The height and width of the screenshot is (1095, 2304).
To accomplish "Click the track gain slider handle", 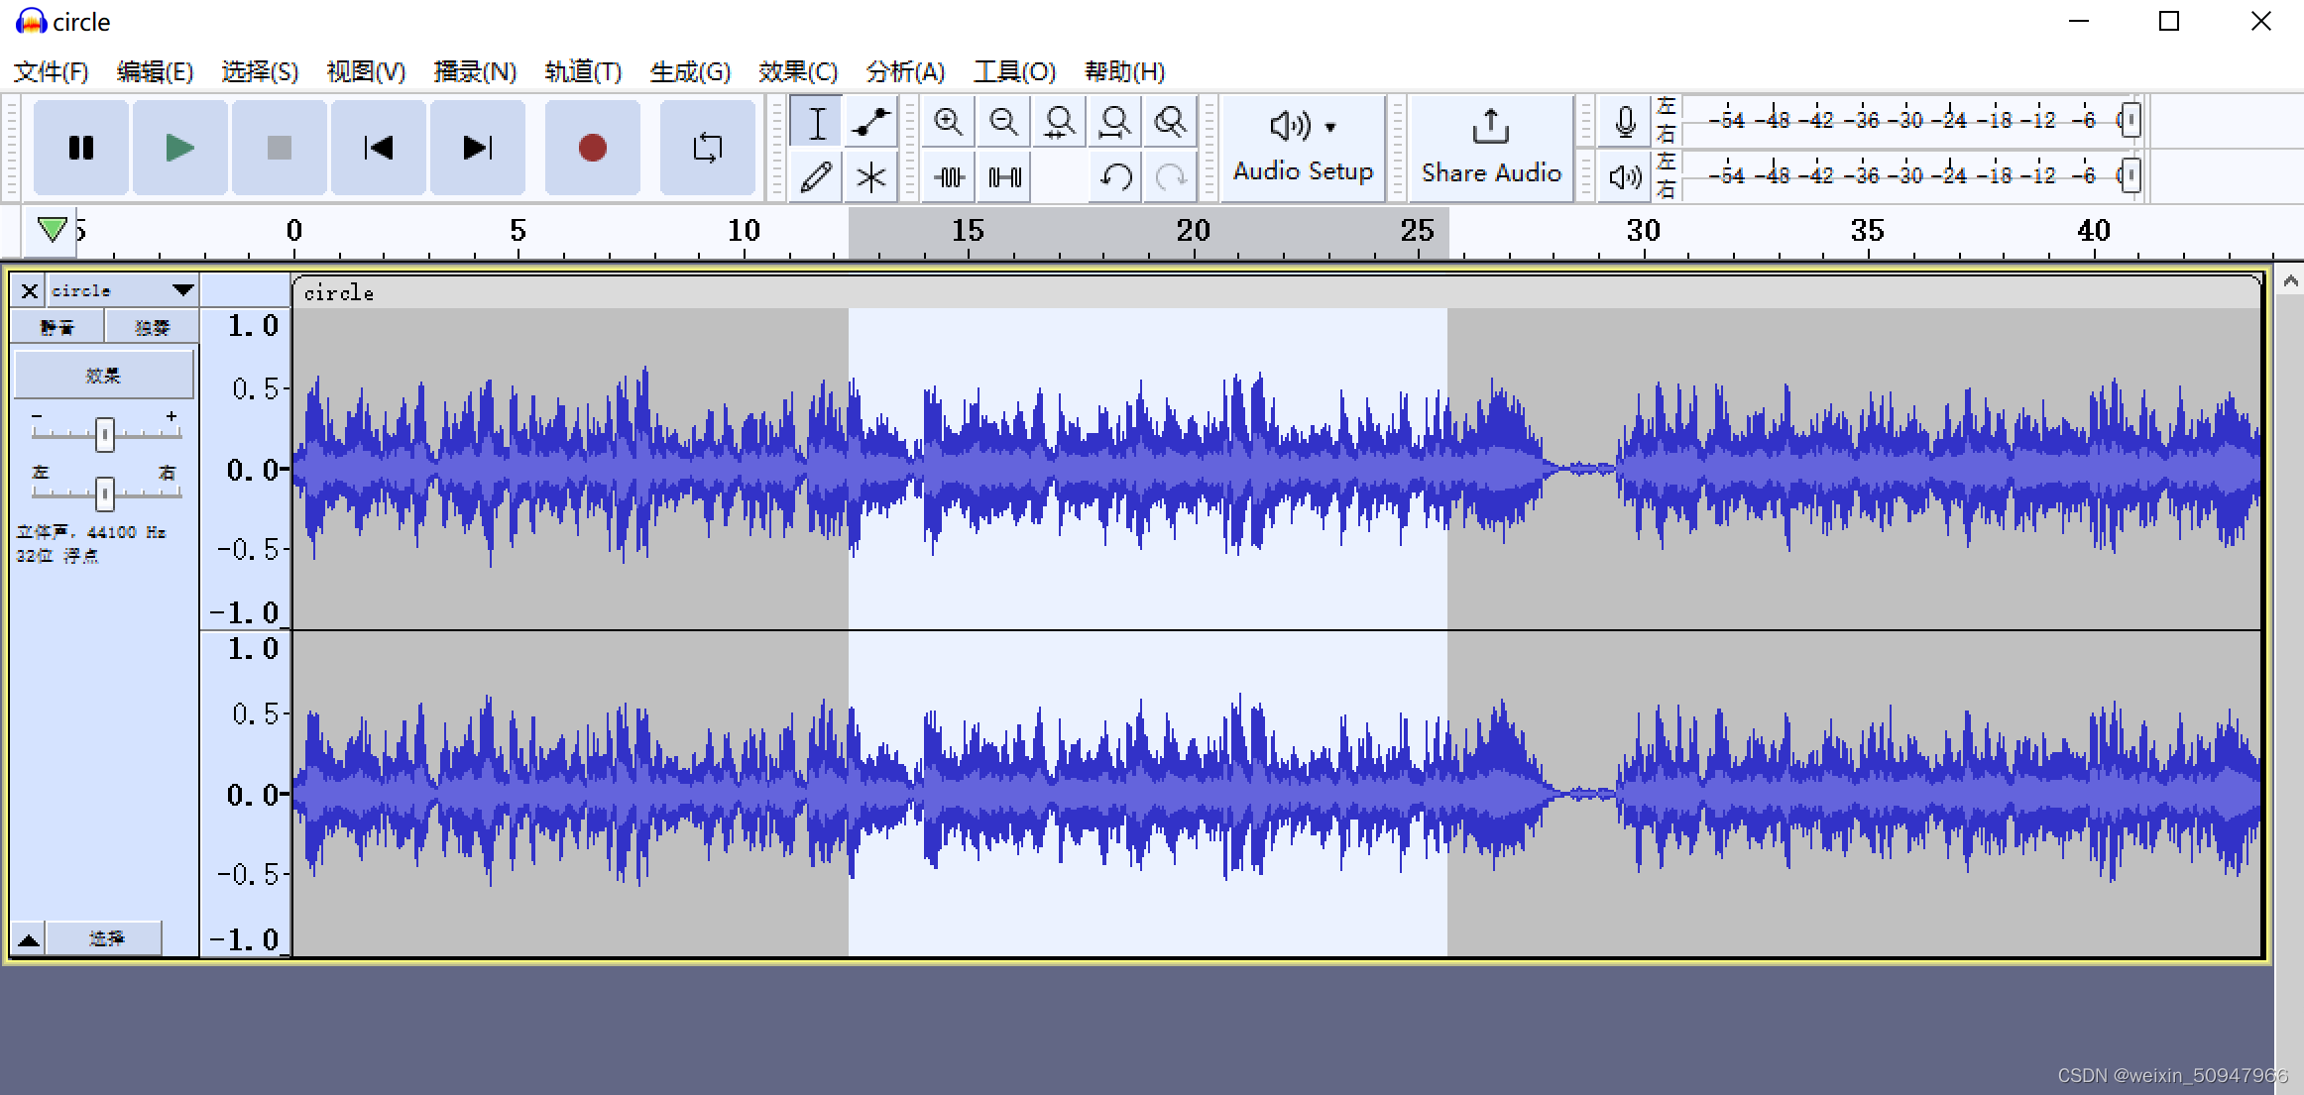I will point(104,434).
